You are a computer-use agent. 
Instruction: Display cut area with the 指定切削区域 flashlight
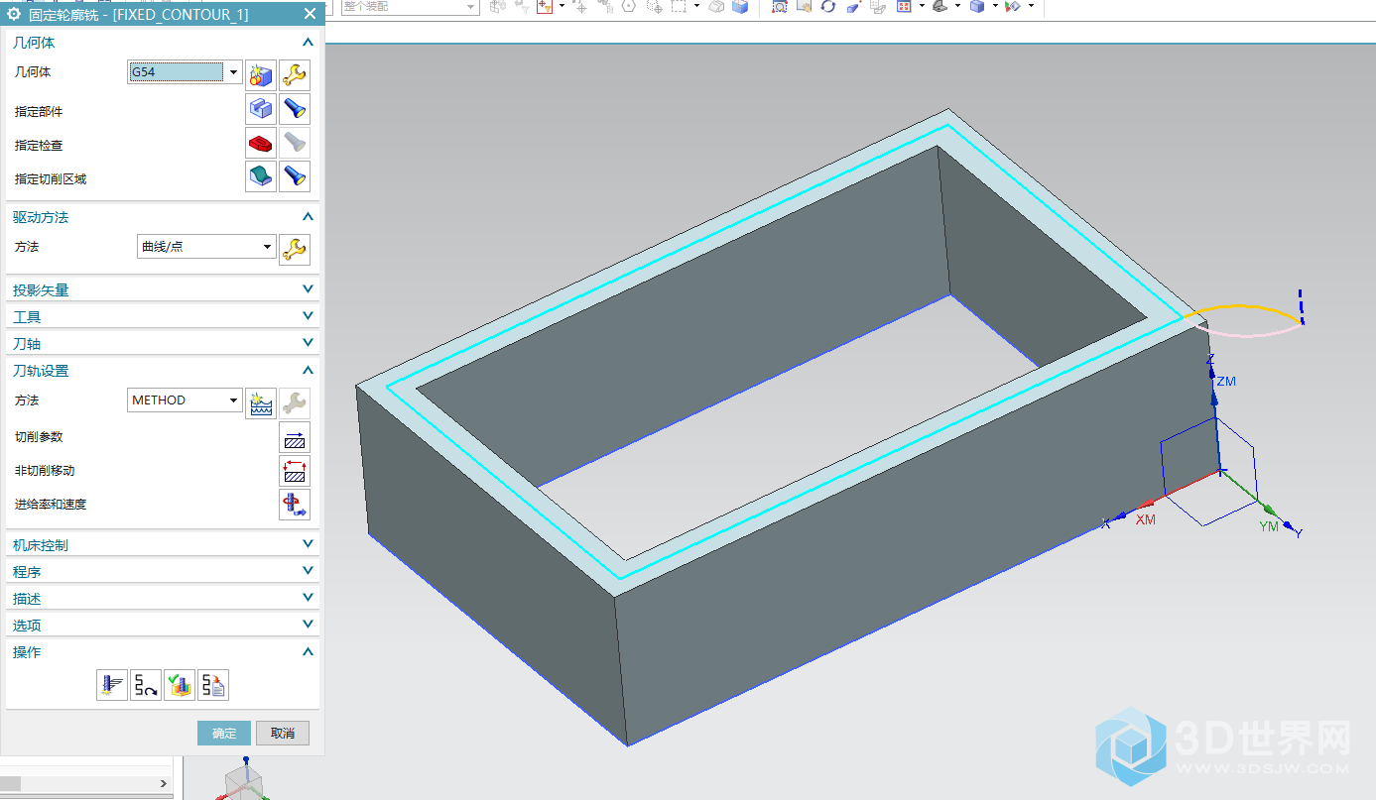click(295, 176)
